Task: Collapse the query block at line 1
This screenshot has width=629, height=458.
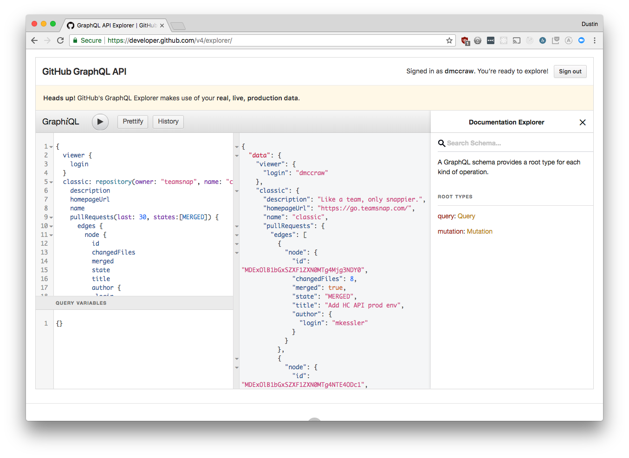Action: point(51,147)
